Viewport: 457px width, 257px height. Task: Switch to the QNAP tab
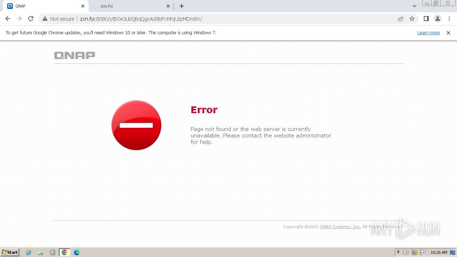(x=45, y=6)
